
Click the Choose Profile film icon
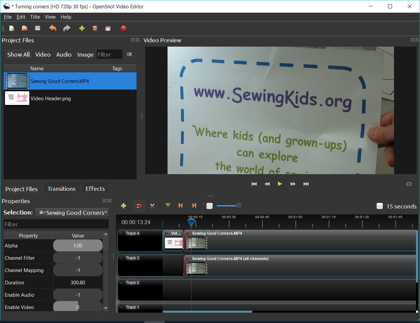click(95, 28)
